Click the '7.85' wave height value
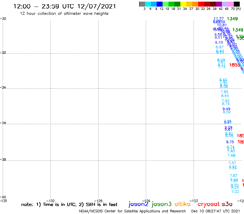Image resolution: width=244 pixels, height=214 pixels. [x=225, y=92]
